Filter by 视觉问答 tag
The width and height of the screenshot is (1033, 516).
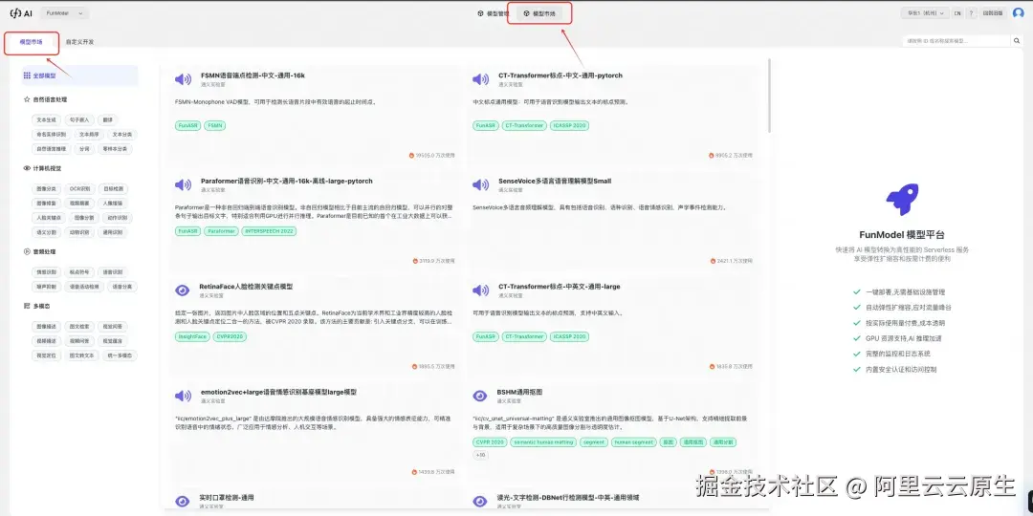(x=111, y=327)
